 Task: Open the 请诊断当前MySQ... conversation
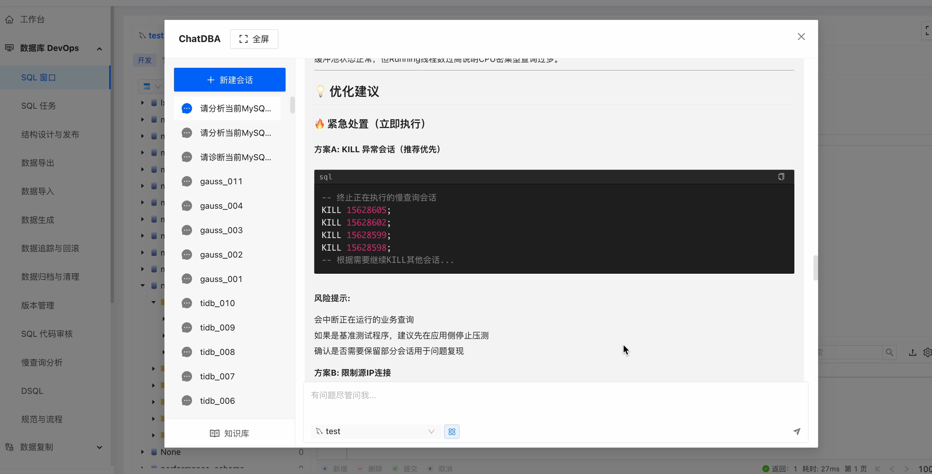click(227, 157)
